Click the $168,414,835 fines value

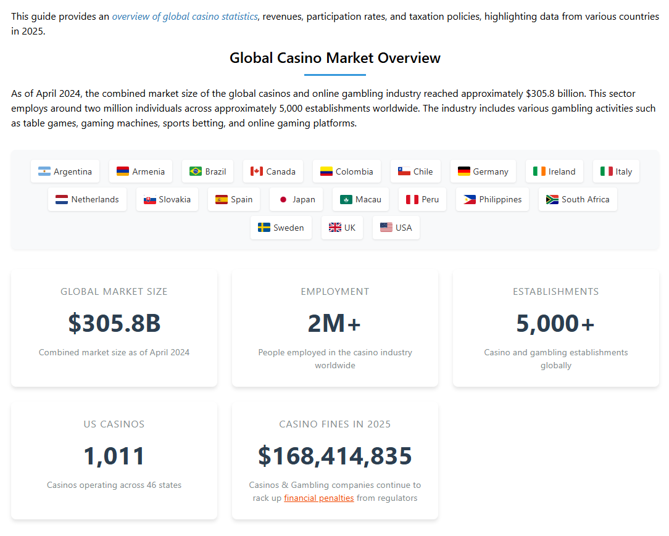[x=335, y=456]
